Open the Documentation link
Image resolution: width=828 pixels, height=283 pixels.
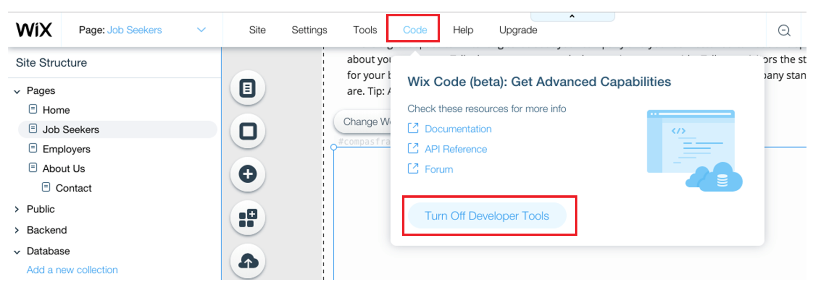pyautogui.click(x=458, y=129)
